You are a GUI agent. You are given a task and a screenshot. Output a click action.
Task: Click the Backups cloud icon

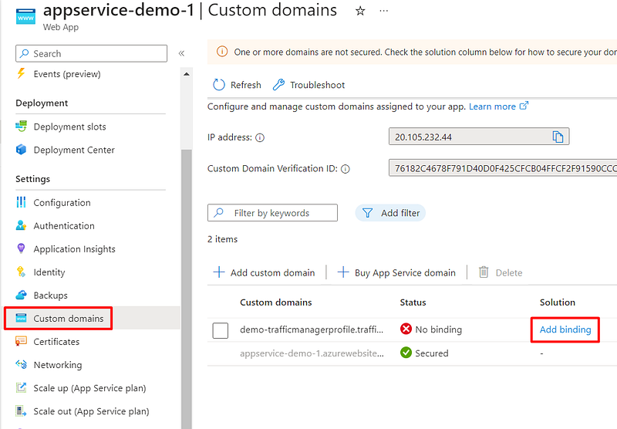pyautogui.click(x=22, y=295)
